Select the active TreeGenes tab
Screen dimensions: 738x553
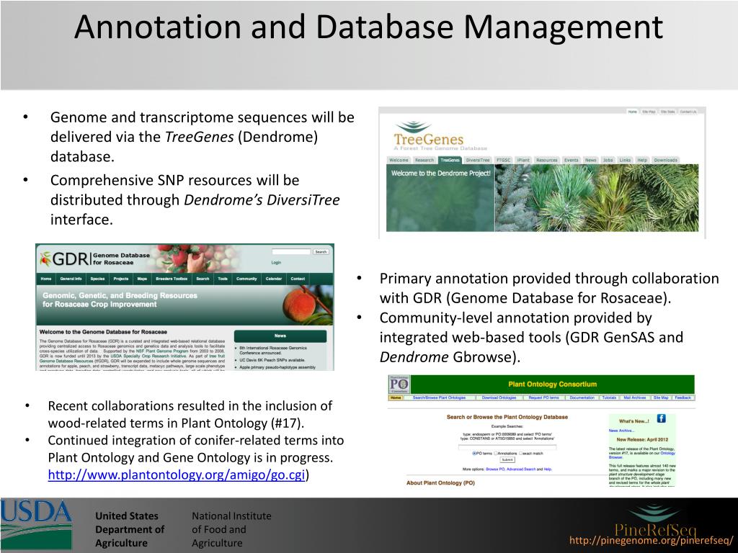450,161
